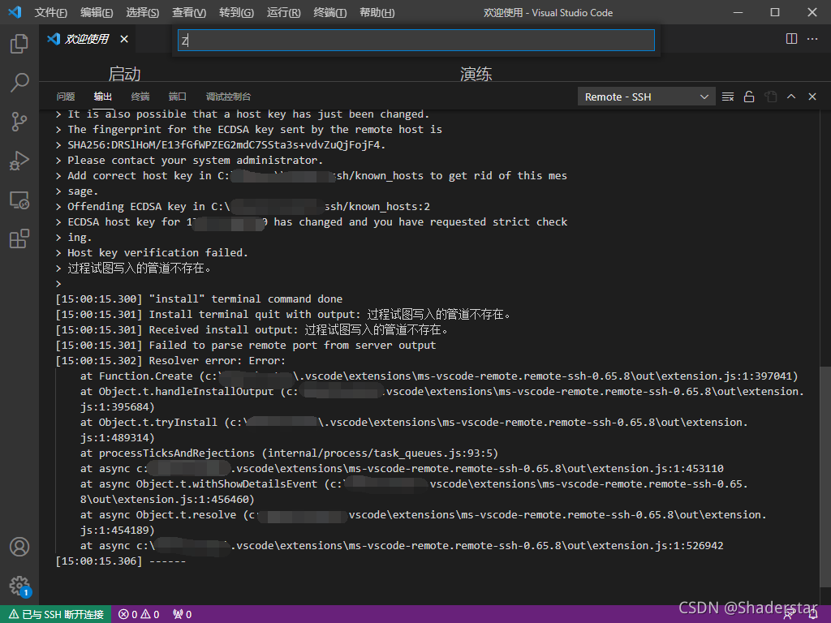The width and height of the screenshot is (831, 623).
Task: Open the 运行(R) menu
Action: pyautogui.click(x=283, y=12)
